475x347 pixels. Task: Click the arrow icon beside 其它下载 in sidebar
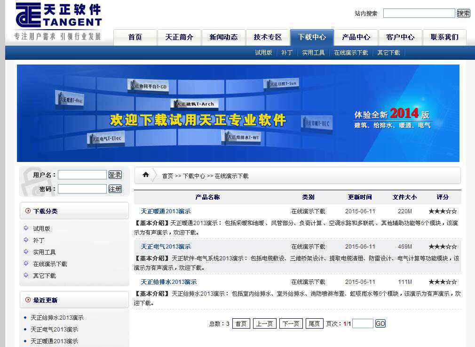coord(26,275)
